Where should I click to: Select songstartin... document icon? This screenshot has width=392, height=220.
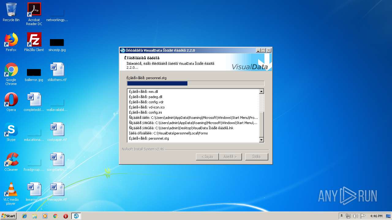57,162
